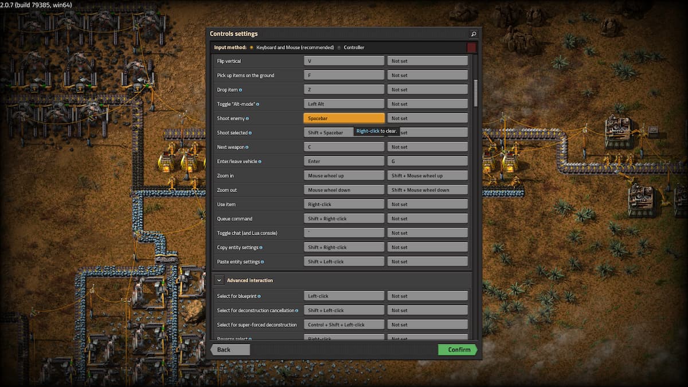
Task: Click the red swatch beside Controller option
Action: pyautogui.click(x=472, y=48)
